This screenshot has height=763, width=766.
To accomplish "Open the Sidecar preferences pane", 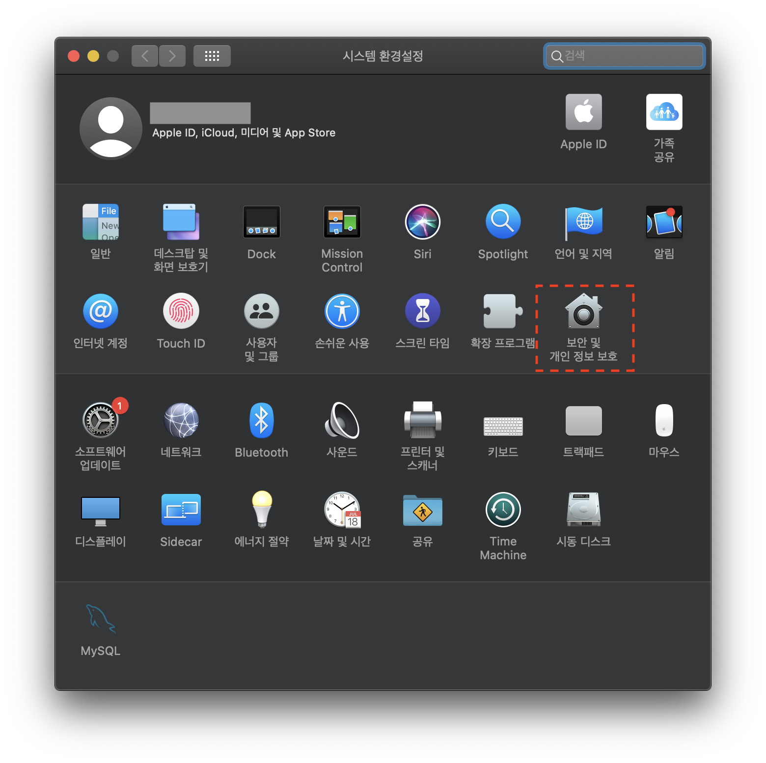I will 181,510.
